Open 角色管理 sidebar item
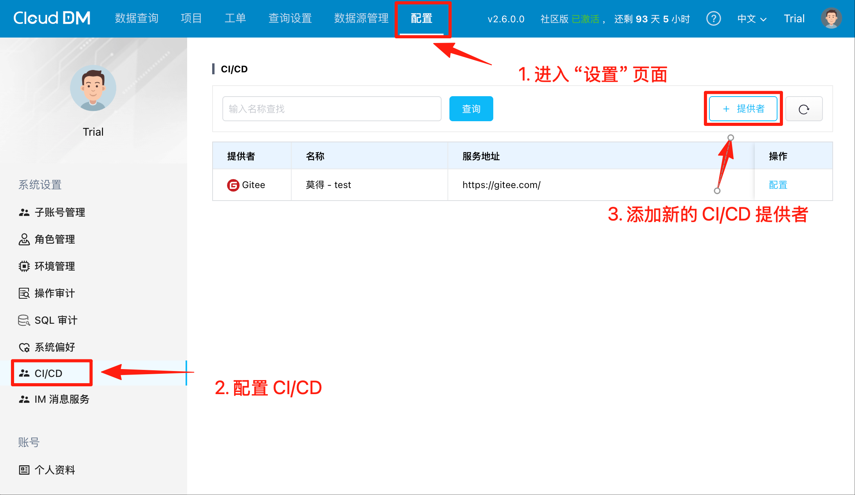The height and width of the screenshot is (495, 855). point(54,239)
